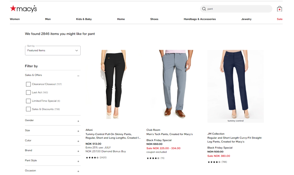Open the Handbags & Accessories menu
This screenshot has width=294, height=175.
pyautogui.click(x=200, y=19)
